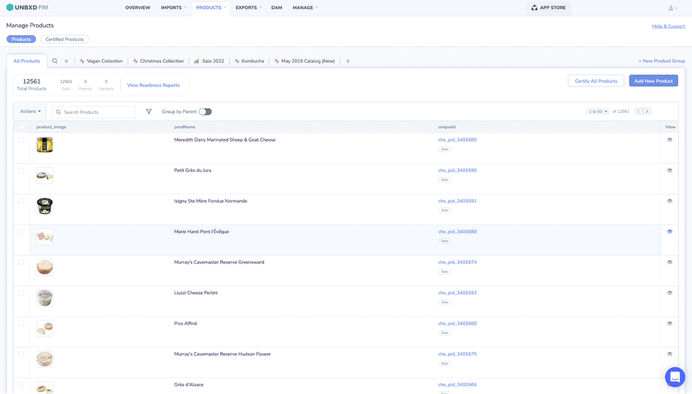The width and height of the screenshot is (692, 394).
Task: Switch to the All Products tab
Action: pyautogui.click(x=26, y=61)
